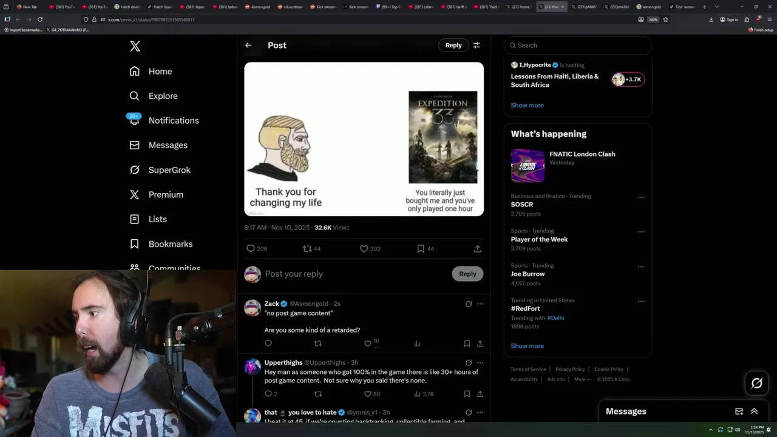
Task: Open Notifications in sidebar
Action: [x=164, y=121]
